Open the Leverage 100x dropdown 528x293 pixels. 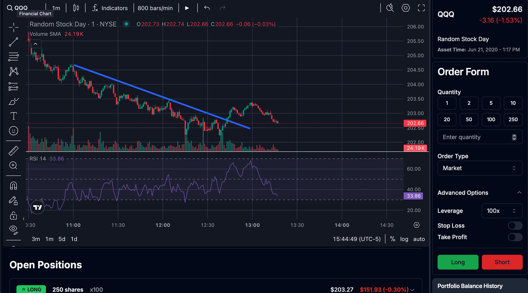pos(502,211)
